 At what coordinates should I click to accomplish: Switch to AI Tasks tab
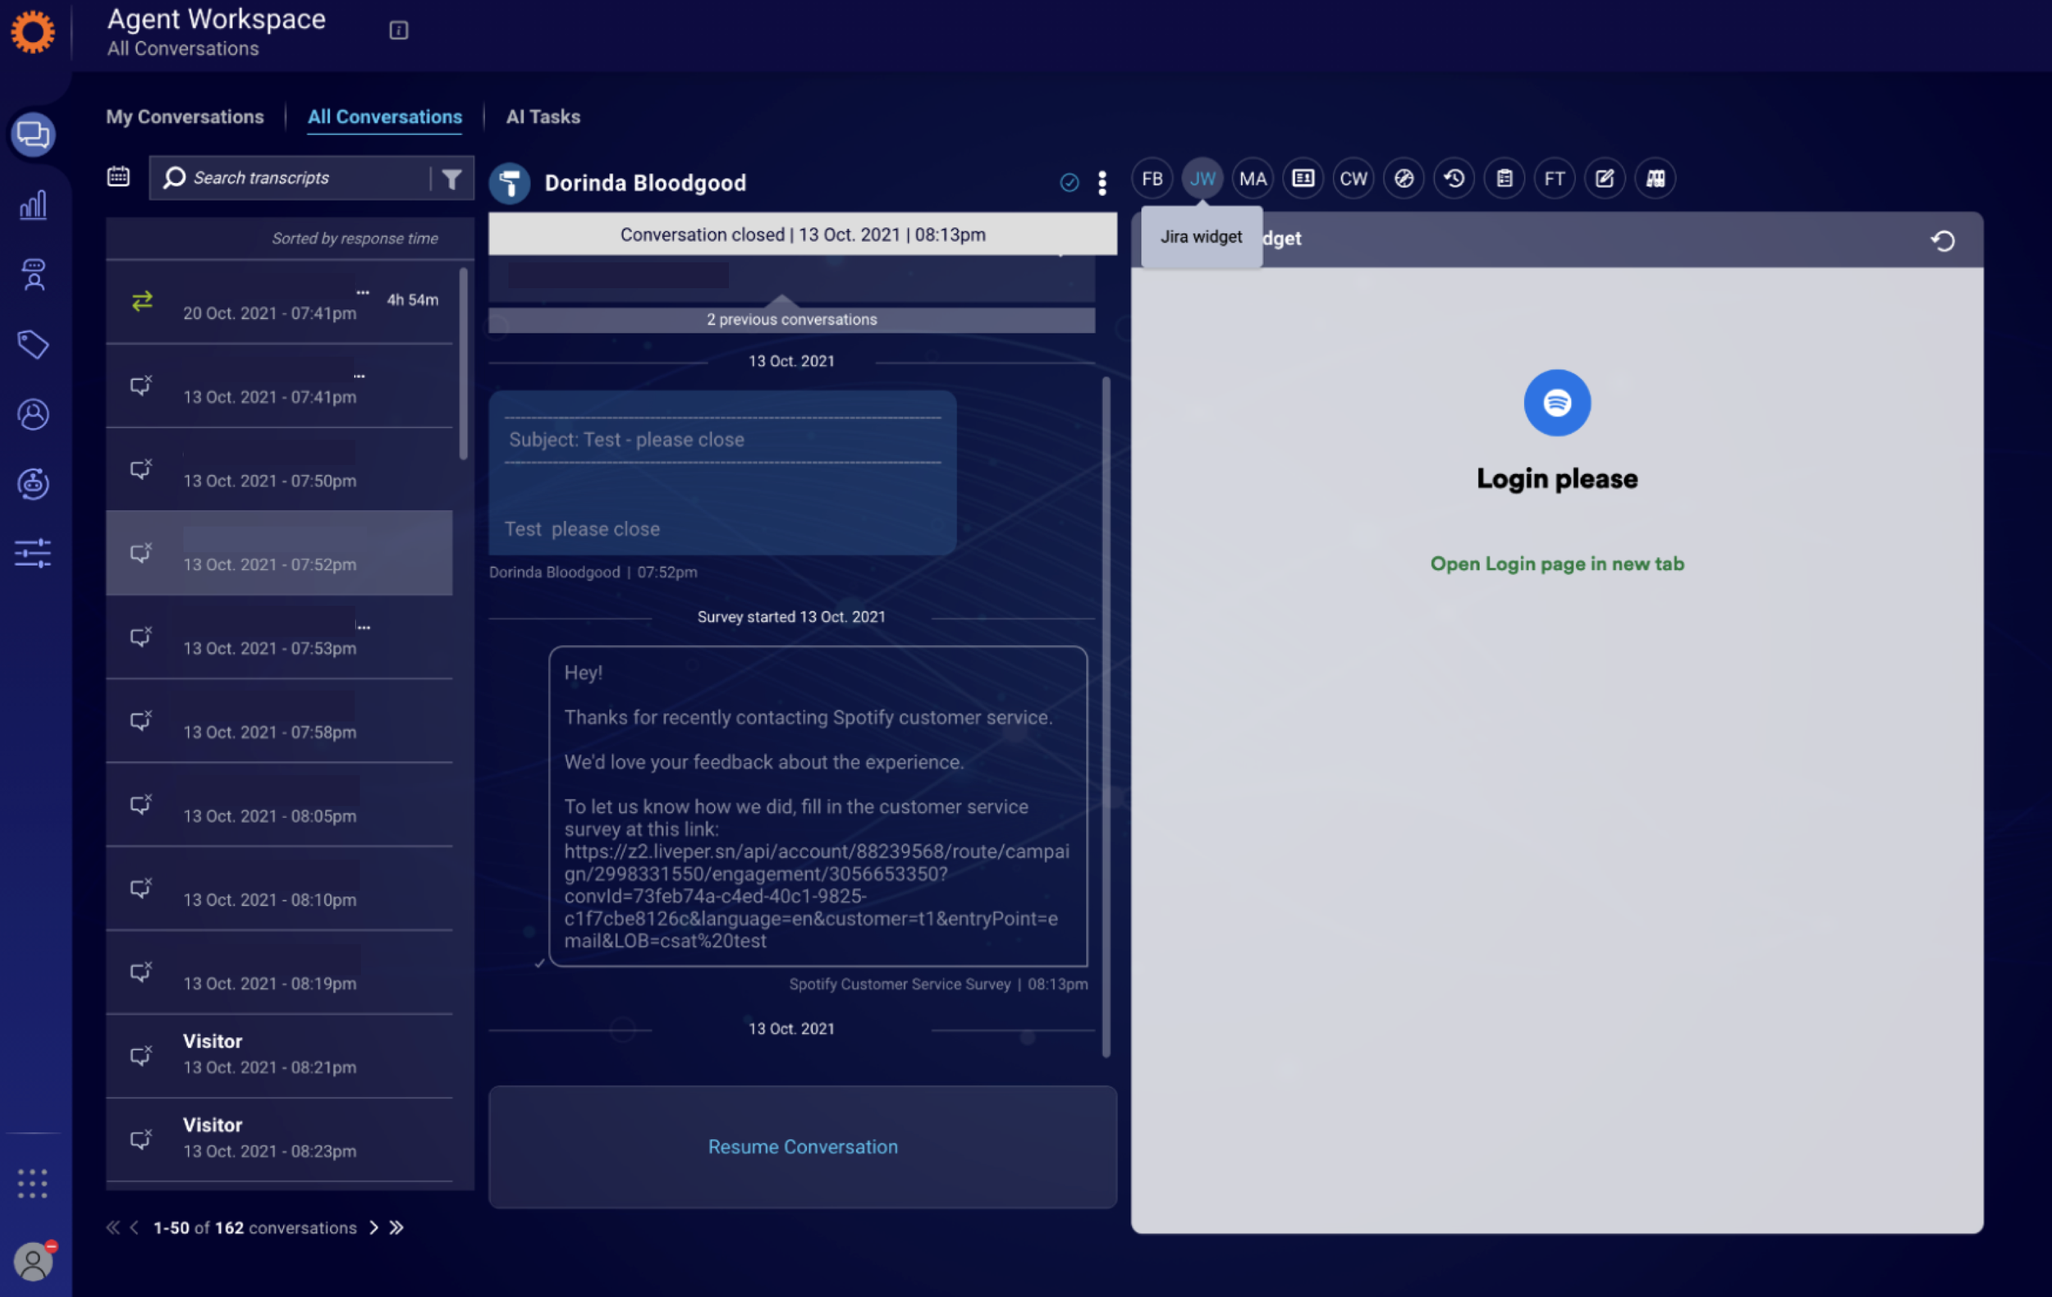point(543,116)
